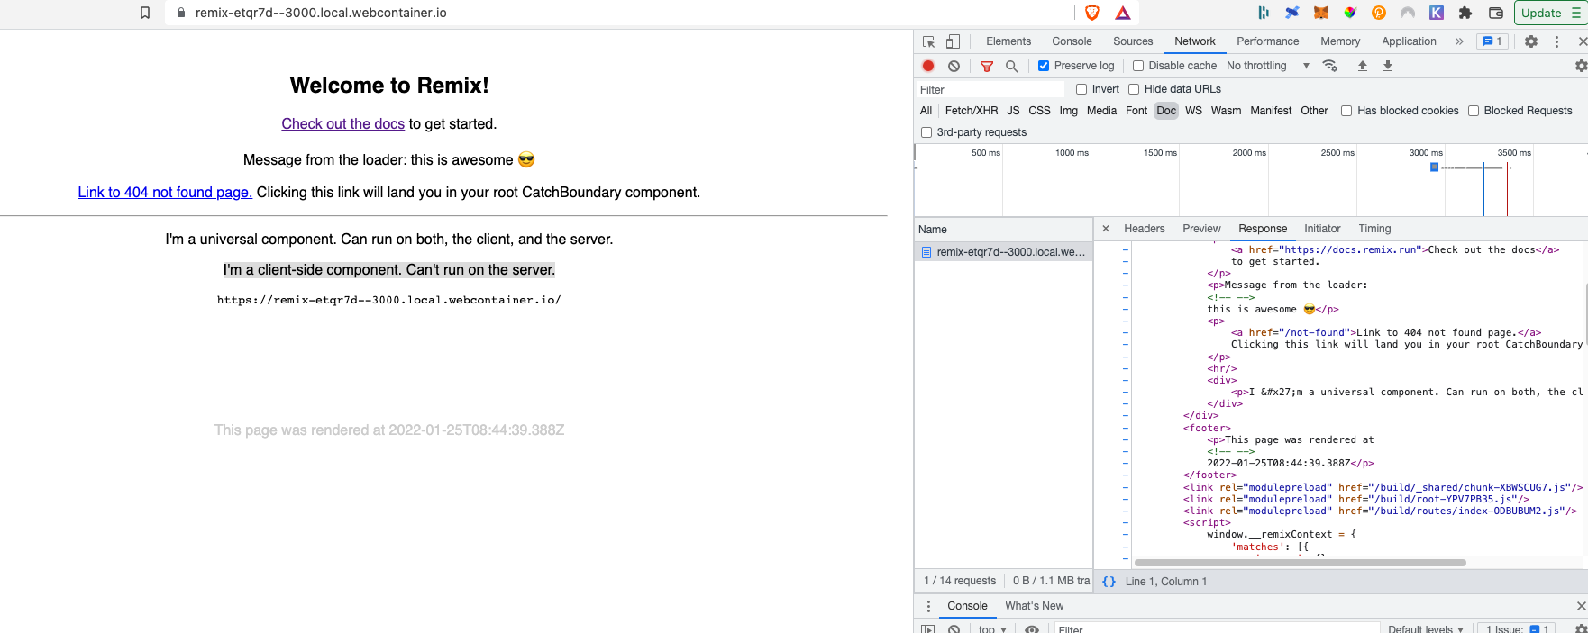
Task: Switch to the Elements tab
Action: [1008, 41]
